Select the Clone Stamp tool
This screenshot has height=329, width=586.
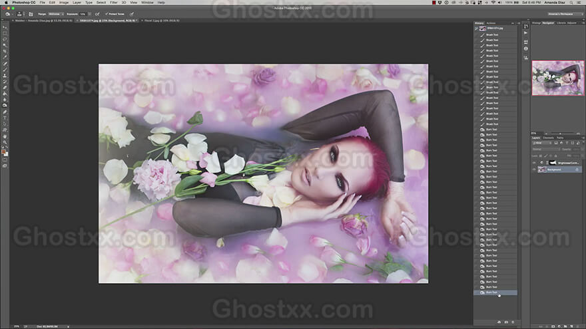tap(5, 76)
